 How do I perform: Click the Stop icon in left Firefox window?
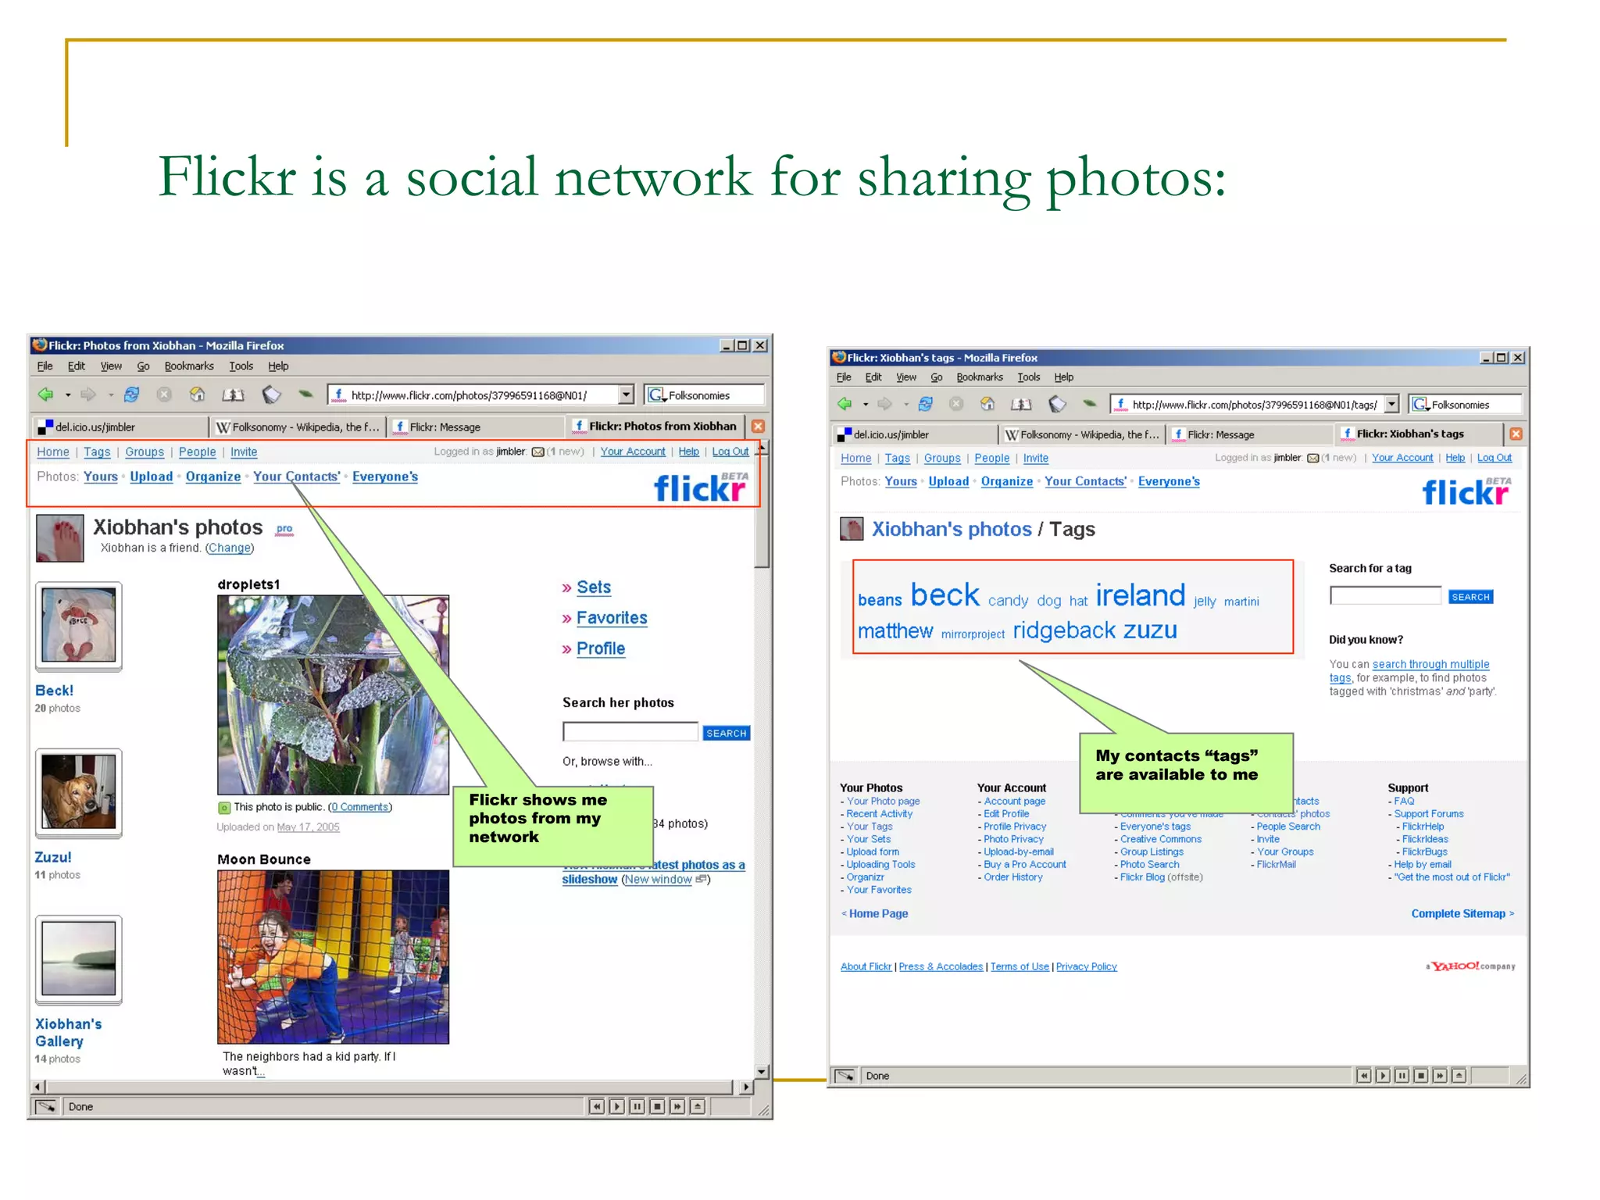click(163, 395)
